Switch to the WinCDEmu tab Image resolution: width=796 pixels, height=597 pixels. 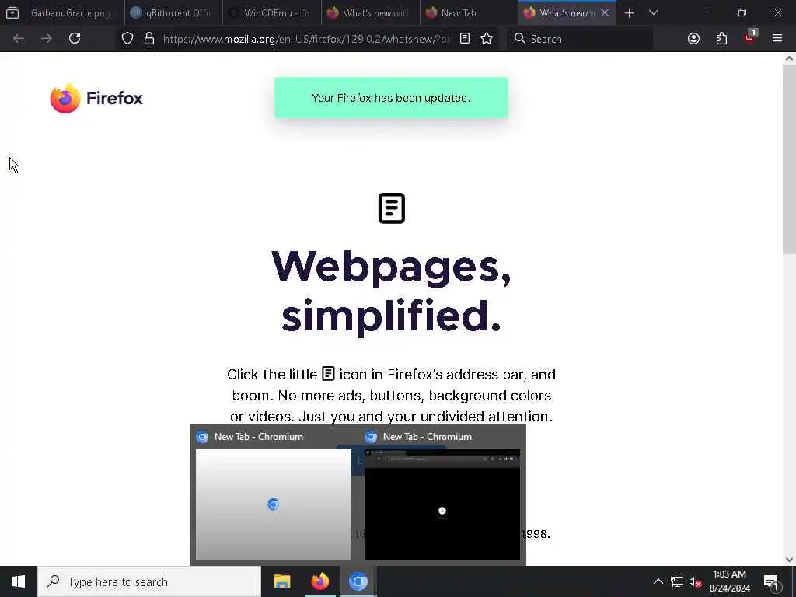[x=271, y=12]
